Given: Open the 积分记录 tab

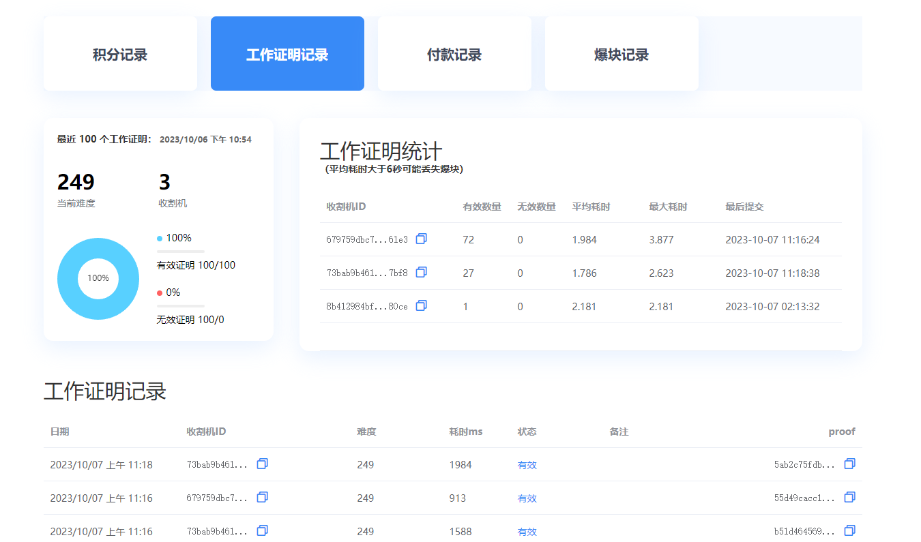Looking at the screenshot, I should (x=120, y=55).
